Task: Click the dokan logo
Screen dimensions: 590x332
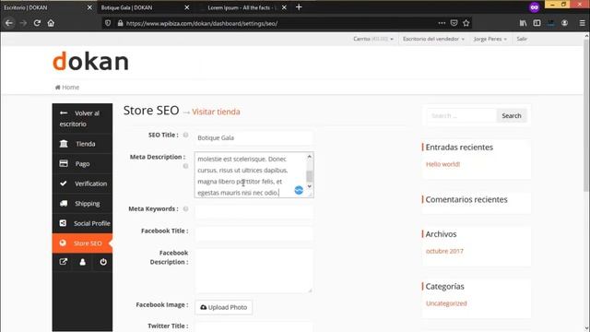Action: pos(90,62)
